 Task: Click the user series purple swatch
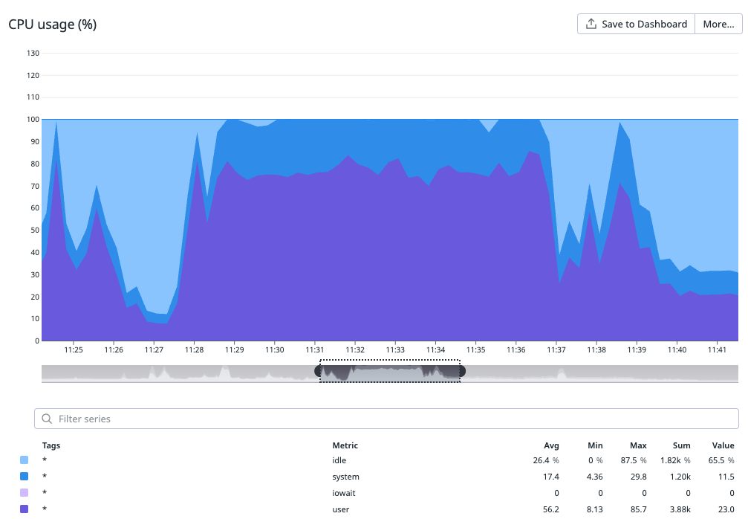pyautogui.click(x=25, y=509)
